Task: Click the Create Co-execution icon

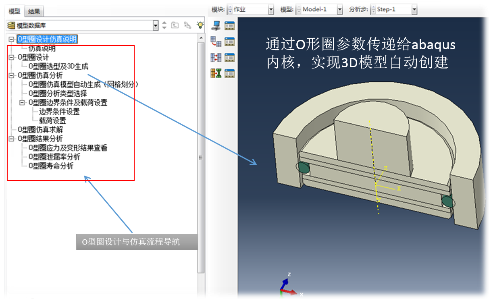Action: tap(216, 58)
